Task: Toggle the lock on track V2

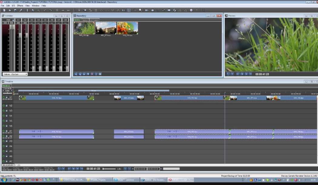Action: (x=7, y=106)
